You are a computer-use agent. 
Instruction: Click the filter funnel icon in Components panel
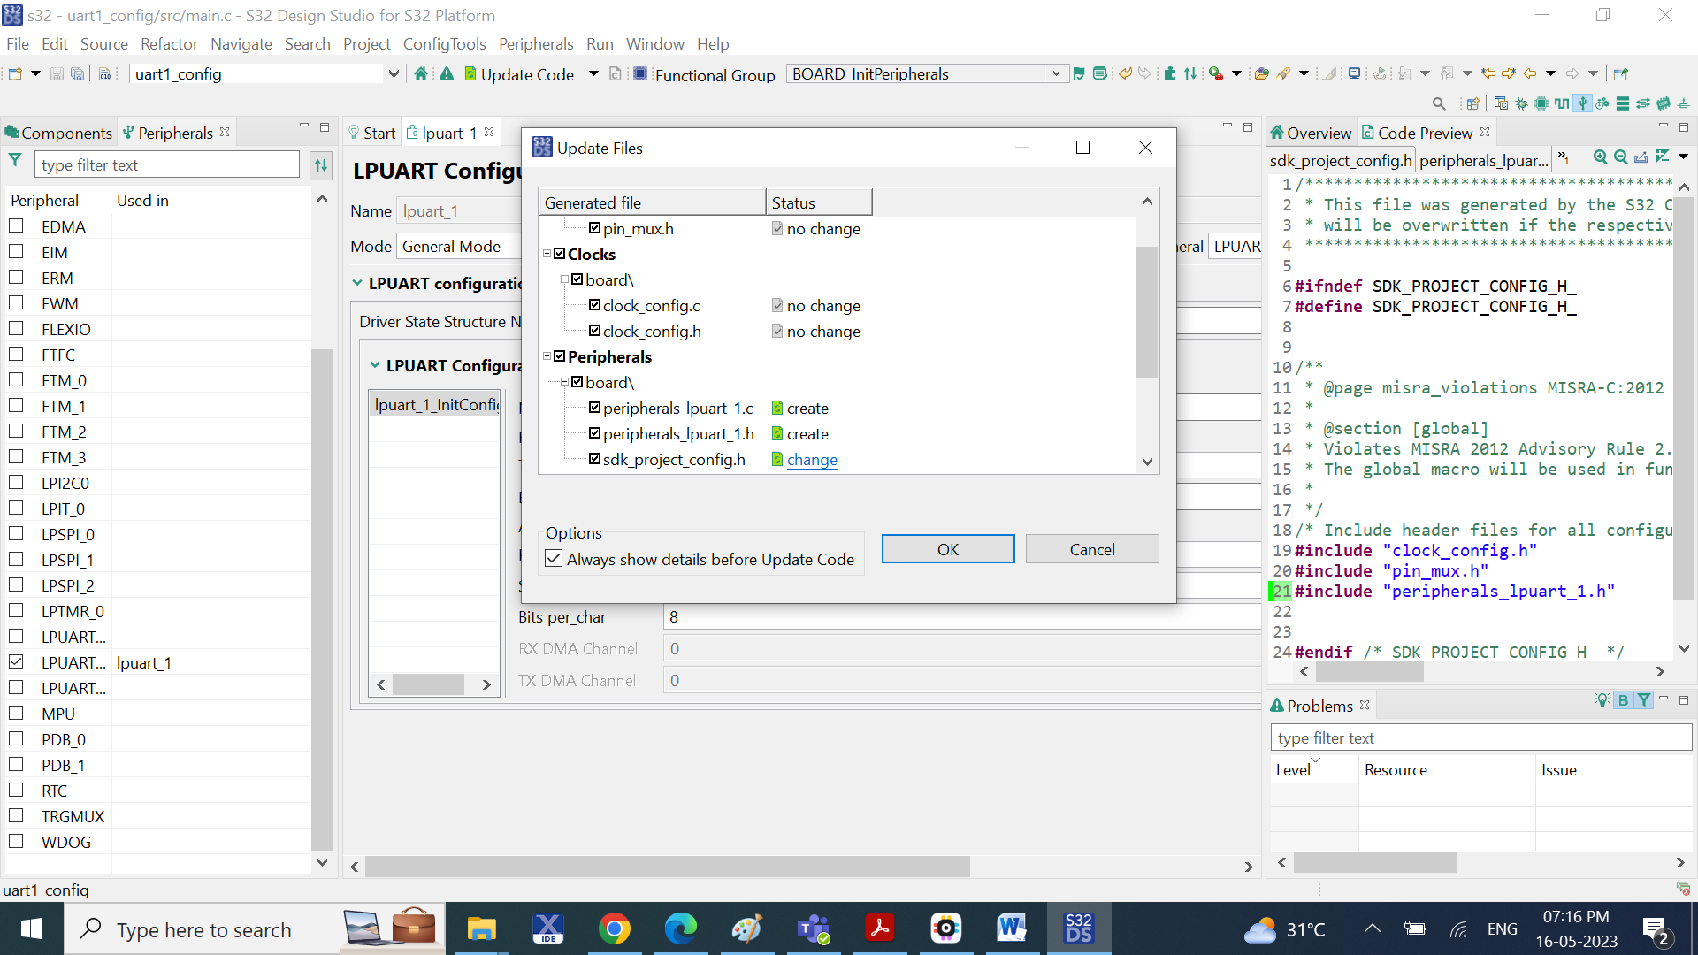click(15, 161)
